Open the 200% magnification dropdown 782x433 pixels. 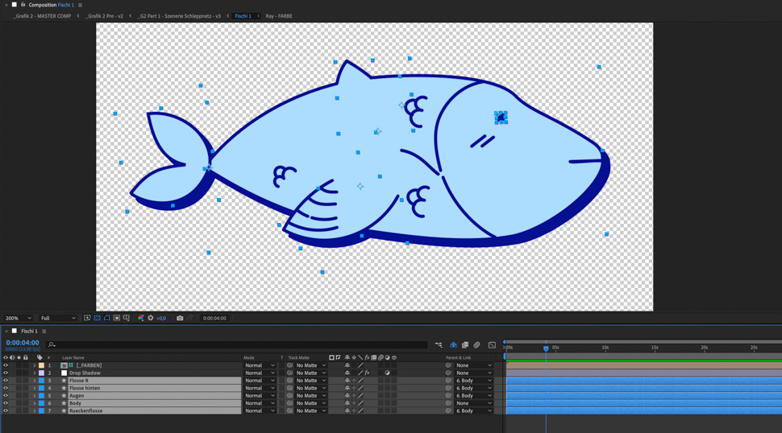[x=18, y=318]
